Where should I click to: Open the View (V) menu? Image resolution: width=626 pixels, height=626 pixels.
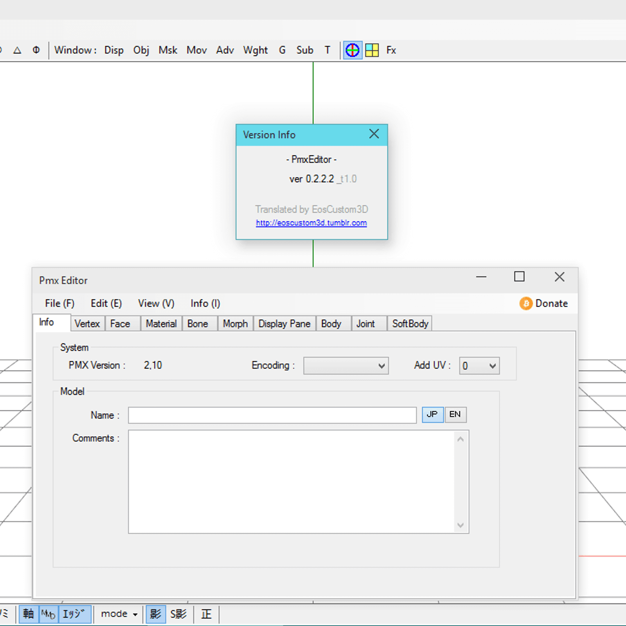(156, 303)
